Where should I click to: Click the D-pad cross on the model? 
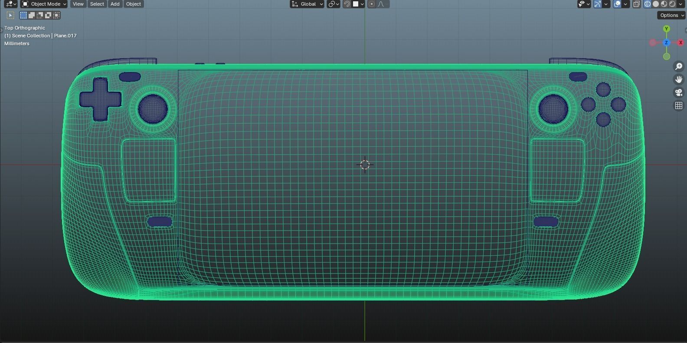click(100, 99)
